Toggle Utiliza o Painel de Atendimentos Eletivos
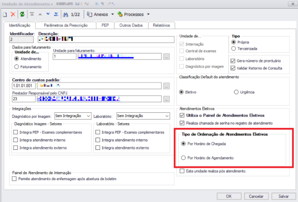Screen dimensions: 298x202 tap(182, 115)
